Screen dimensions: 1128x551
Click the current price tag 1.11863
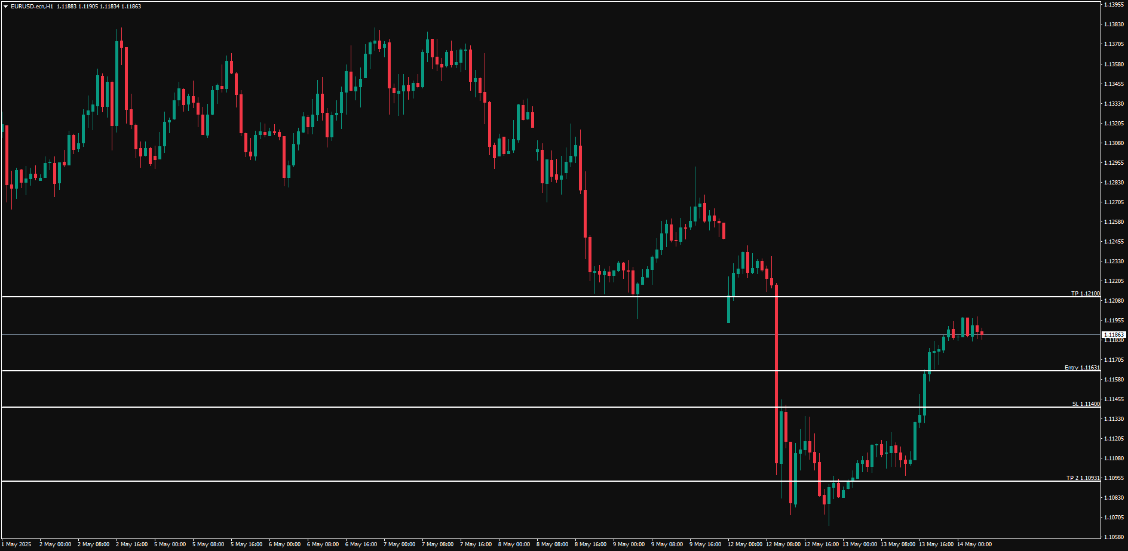1114,335
